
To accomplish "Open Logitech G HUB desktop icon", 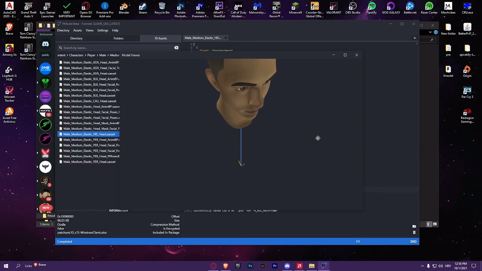I will tap(9, 74).
